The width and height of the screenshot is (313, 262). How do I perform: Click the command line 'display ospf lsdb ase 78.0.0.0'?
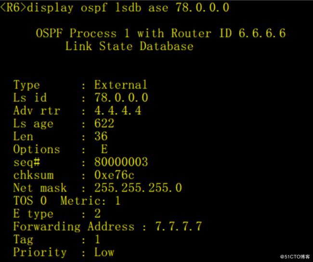(128, 8)
